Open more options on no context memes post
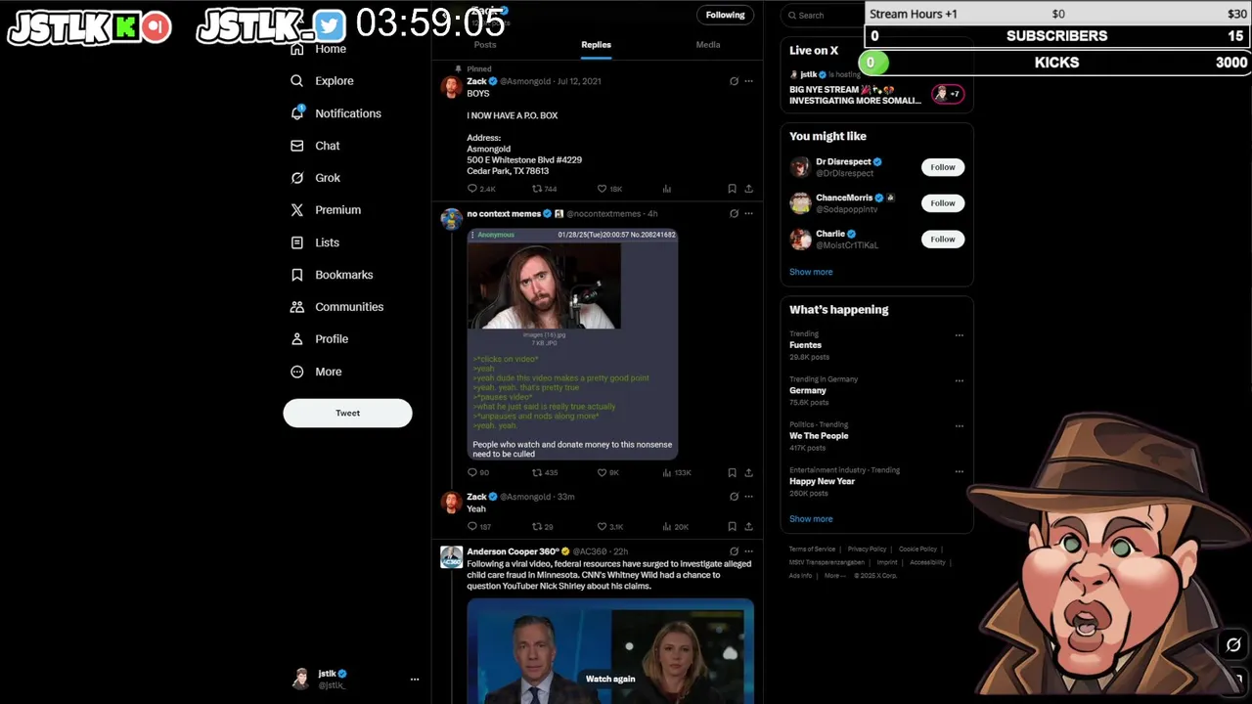Screen dimensions: 1252x704 [x=748, y=213]
